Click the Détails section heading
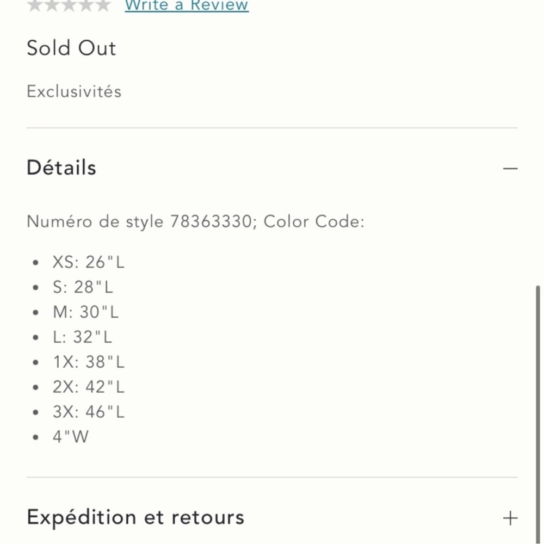The image size is (544, 544). [61, 168]
